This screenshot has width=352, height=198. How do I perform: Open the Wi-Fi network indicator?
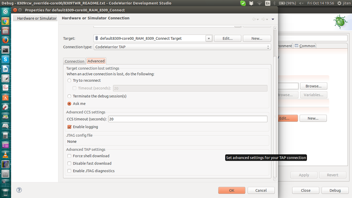point(259,3)
